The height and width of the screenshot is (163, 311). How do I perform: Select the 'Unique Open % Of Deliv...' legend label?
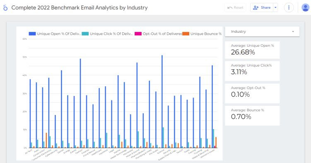click(x=59, y=34)
